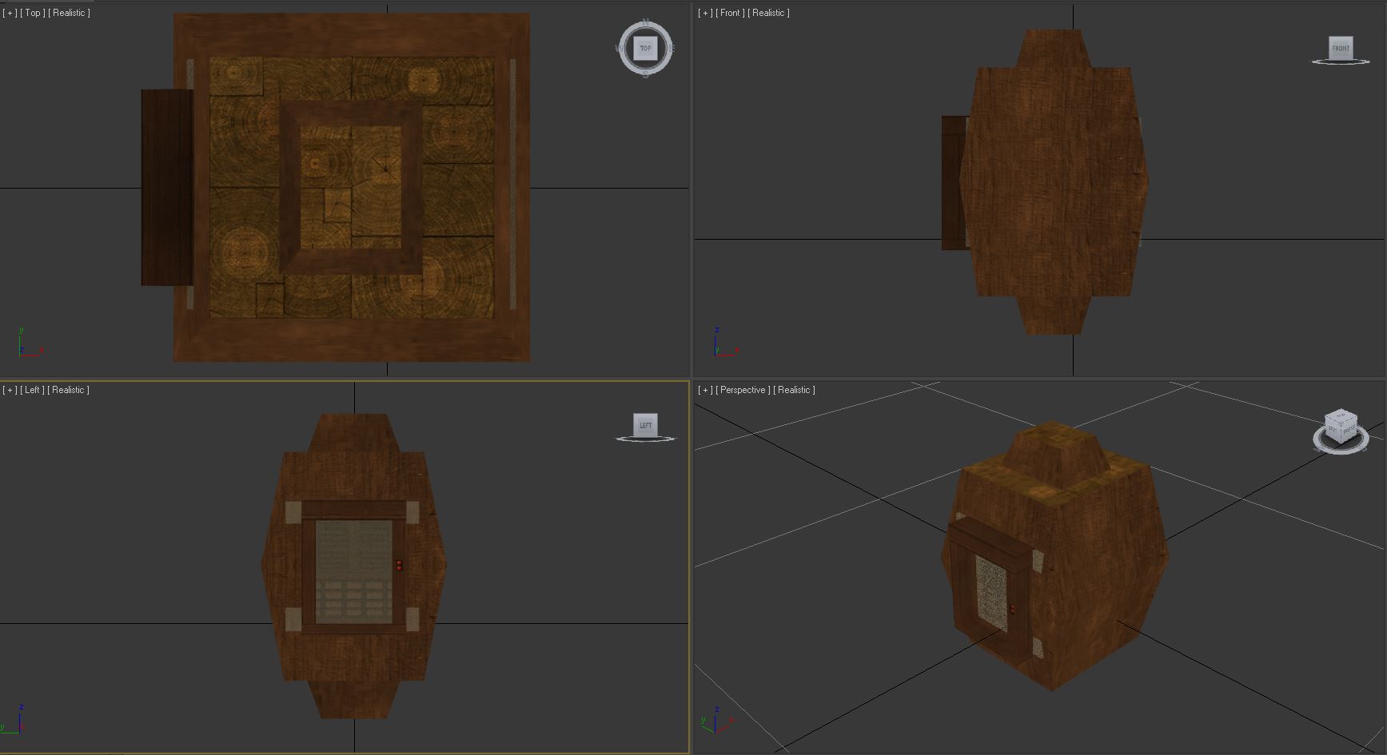The width and height of the screenshot is (1387, 755).
Task: Open the [Realistic] shading menu in Top viewport
Action: [x=70, y=13]
